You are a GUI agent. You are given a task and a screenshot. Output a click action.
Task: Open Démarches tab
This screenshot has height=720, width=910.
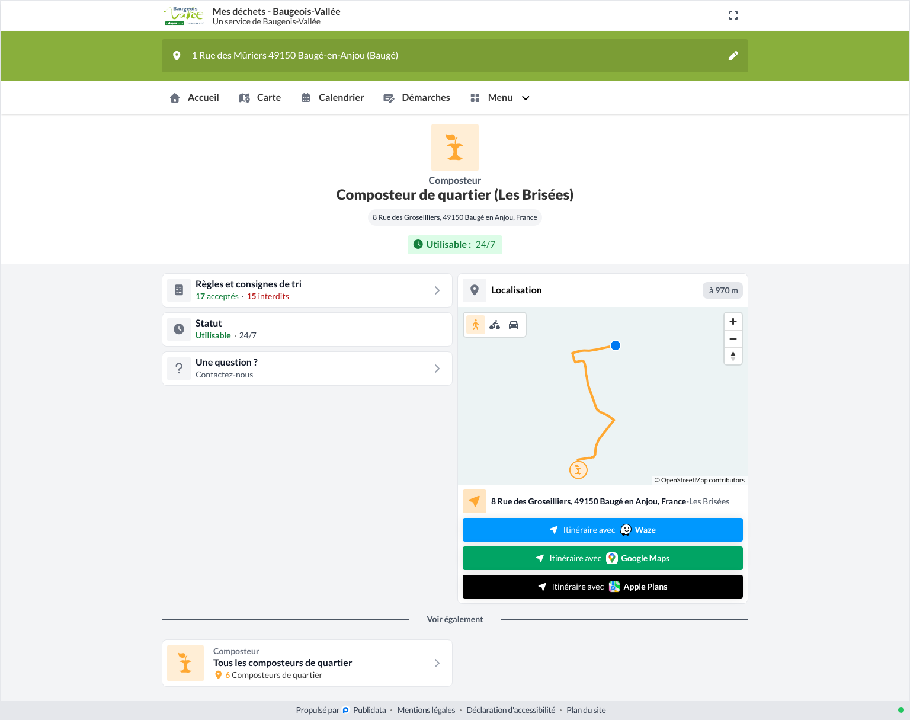(x=416, y=98)
